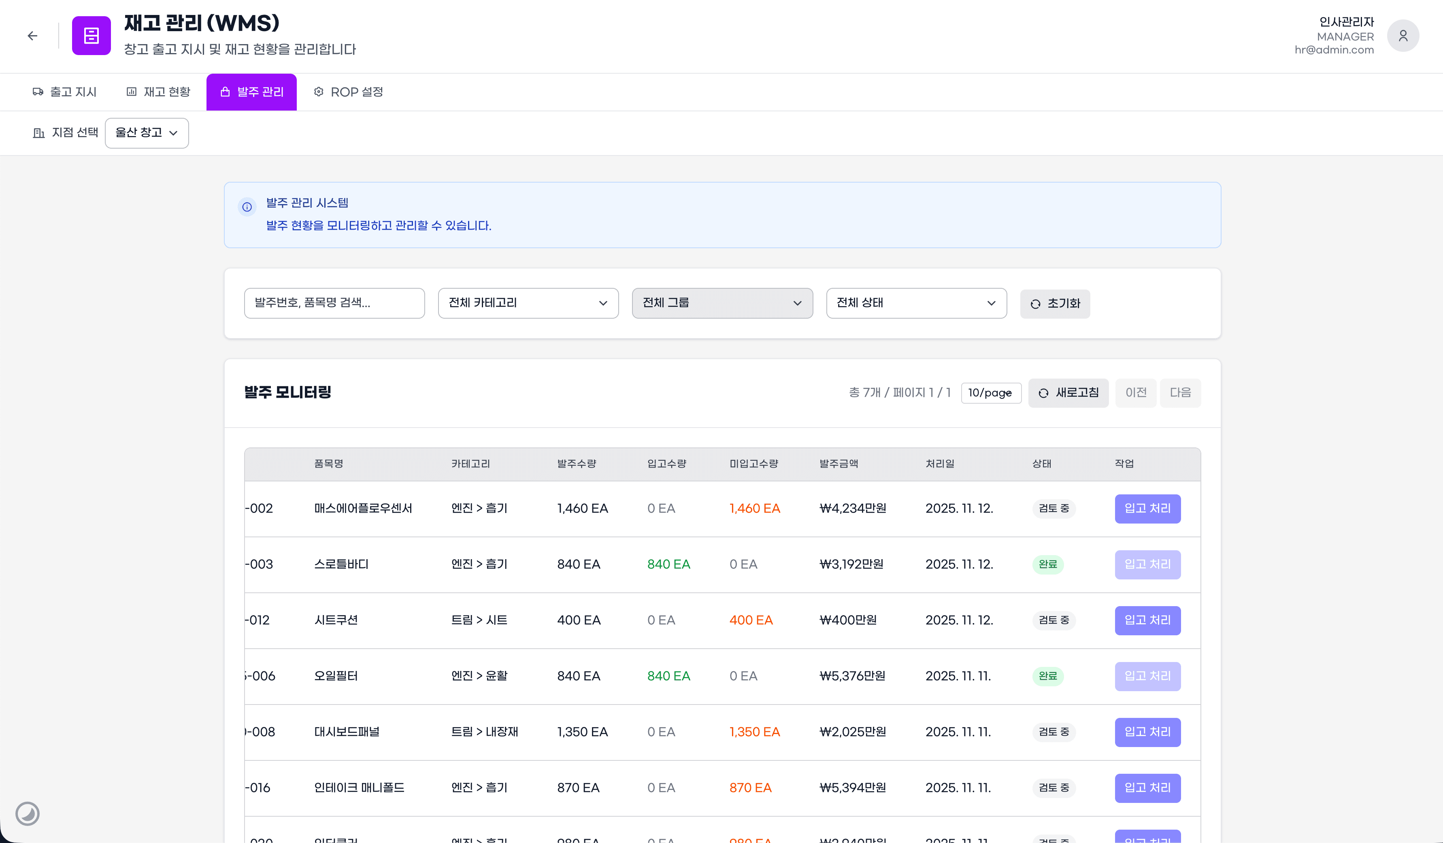Click the purple WMS inventory logo icon

91,36
